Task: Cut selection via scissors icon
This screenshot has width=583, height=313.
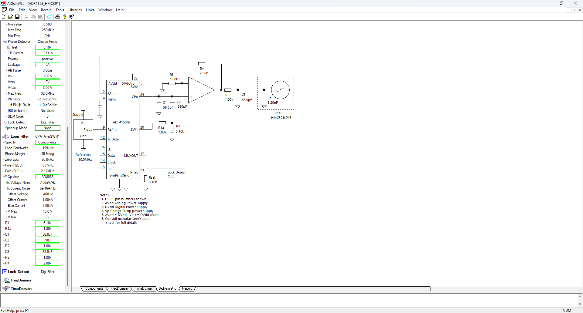Action: 26,17
